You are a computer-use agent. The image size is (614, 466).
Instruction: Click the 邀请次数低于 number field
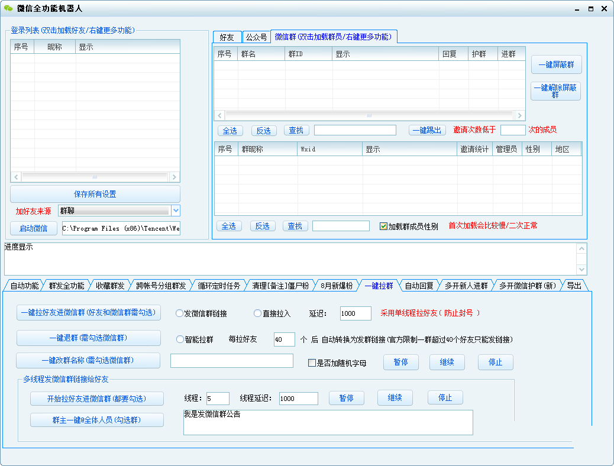(513, 130)
